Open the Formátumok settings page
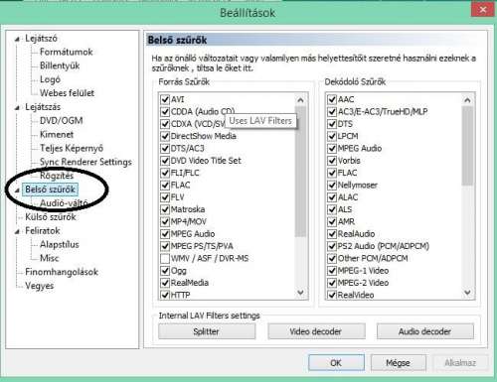This screenshot has height=382, width=497. tap(67, 52)
